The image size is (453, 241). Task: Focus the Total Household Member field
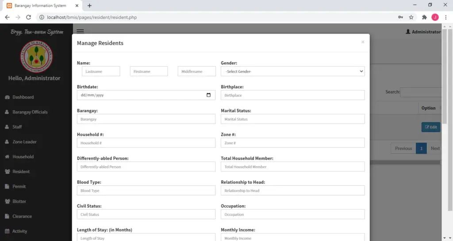tap(293, 166)
